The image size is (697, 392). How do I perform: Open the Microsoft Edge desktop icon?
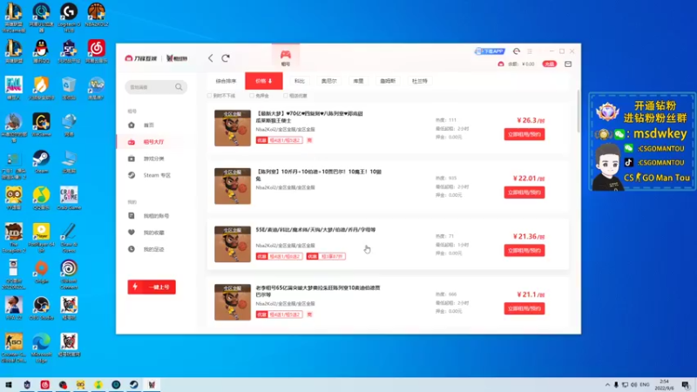pos(41,348)
